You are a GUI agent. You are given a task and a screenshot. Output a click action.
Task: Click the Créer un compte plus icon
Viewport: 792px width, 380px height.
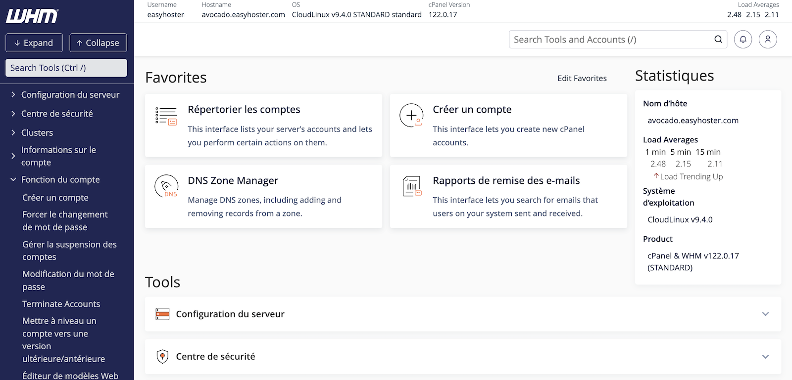pos(411,115)
